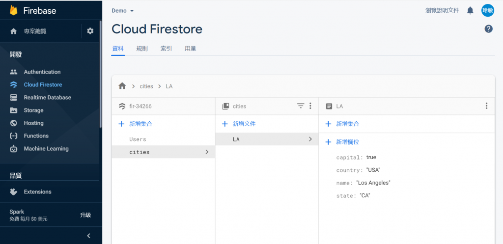Click the help question mark icon

[488, 29]
